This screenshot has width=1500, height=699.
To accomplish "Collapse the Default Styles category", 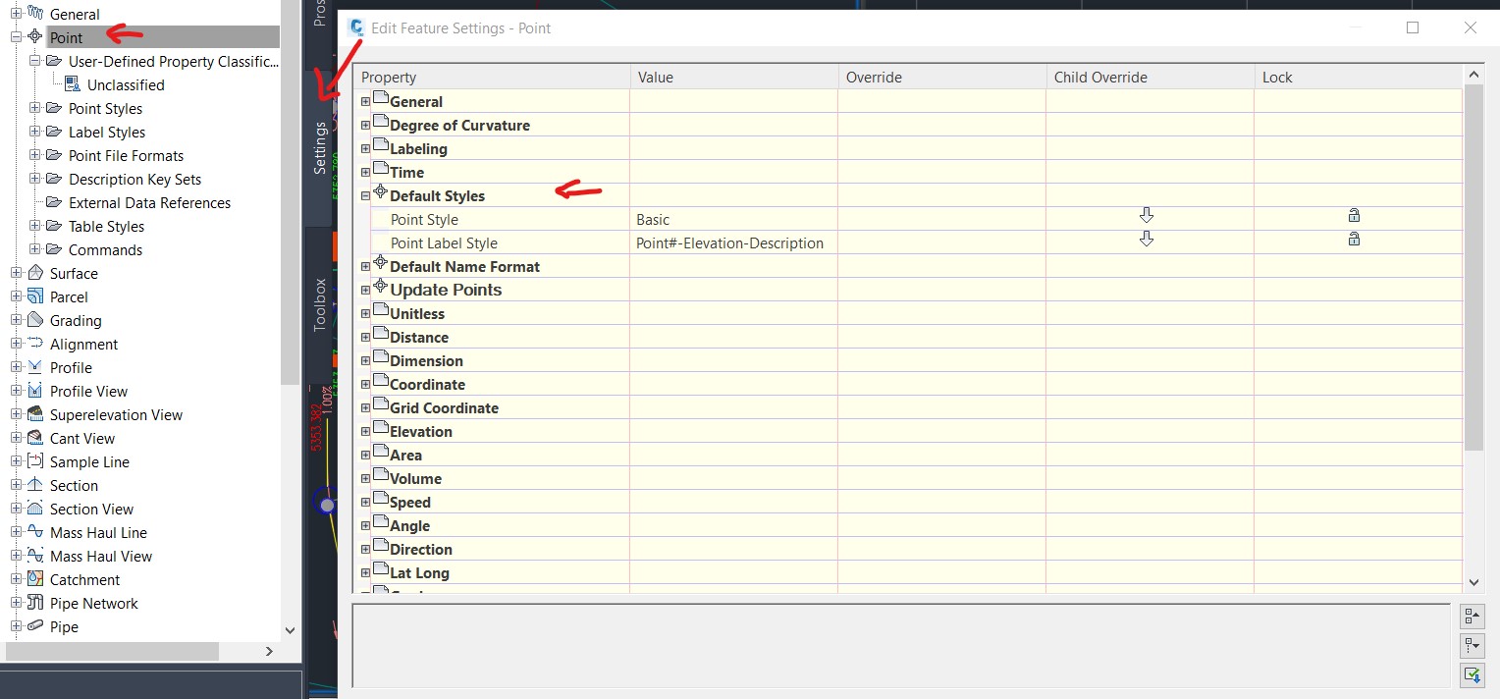I will (x=365, y=195).
